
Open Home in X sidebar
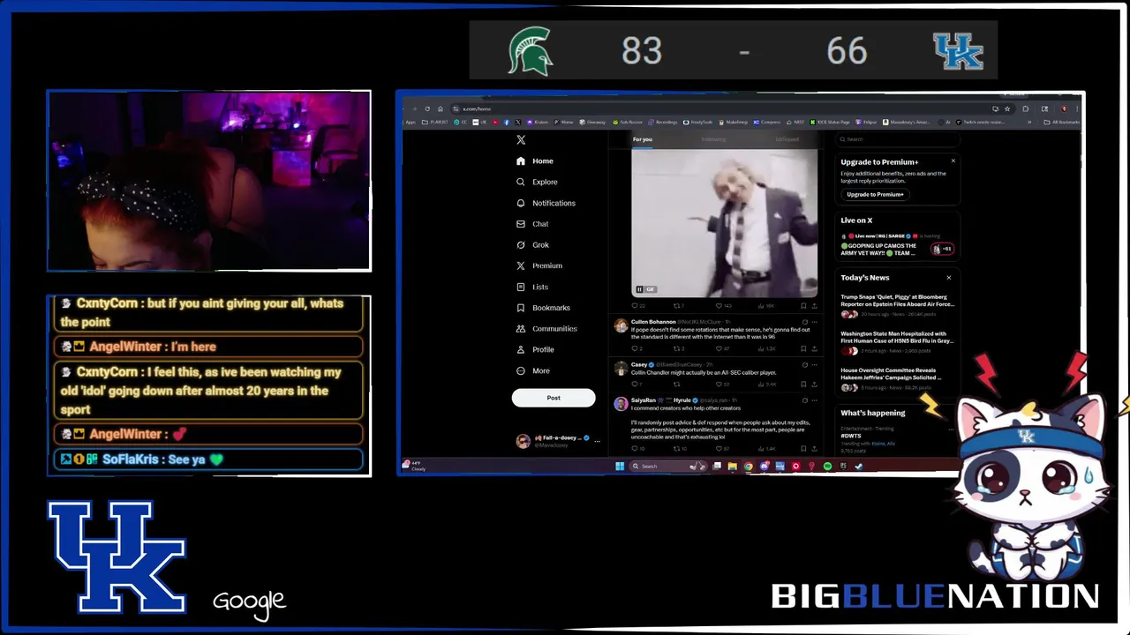pos(535,161)
